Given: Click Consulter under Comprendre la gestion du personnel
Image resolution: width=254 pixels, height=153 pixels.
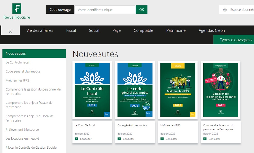Looking at the screenshot, I should (214, 139).
